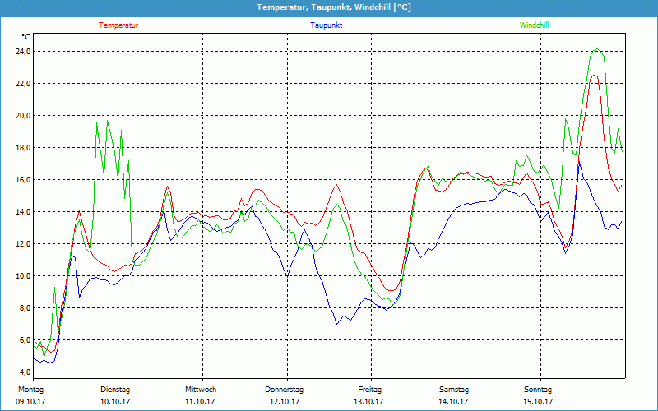Click the red Temperatur legend label
Screen dimensions: 658x411
(118, 25)
